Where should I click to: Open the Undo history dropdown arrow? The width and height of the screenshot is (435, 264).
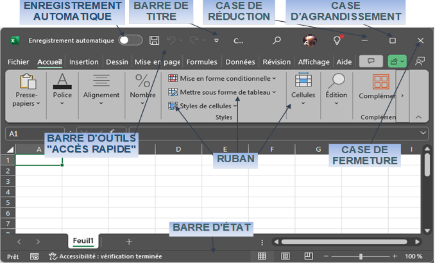tap(181, 40)
